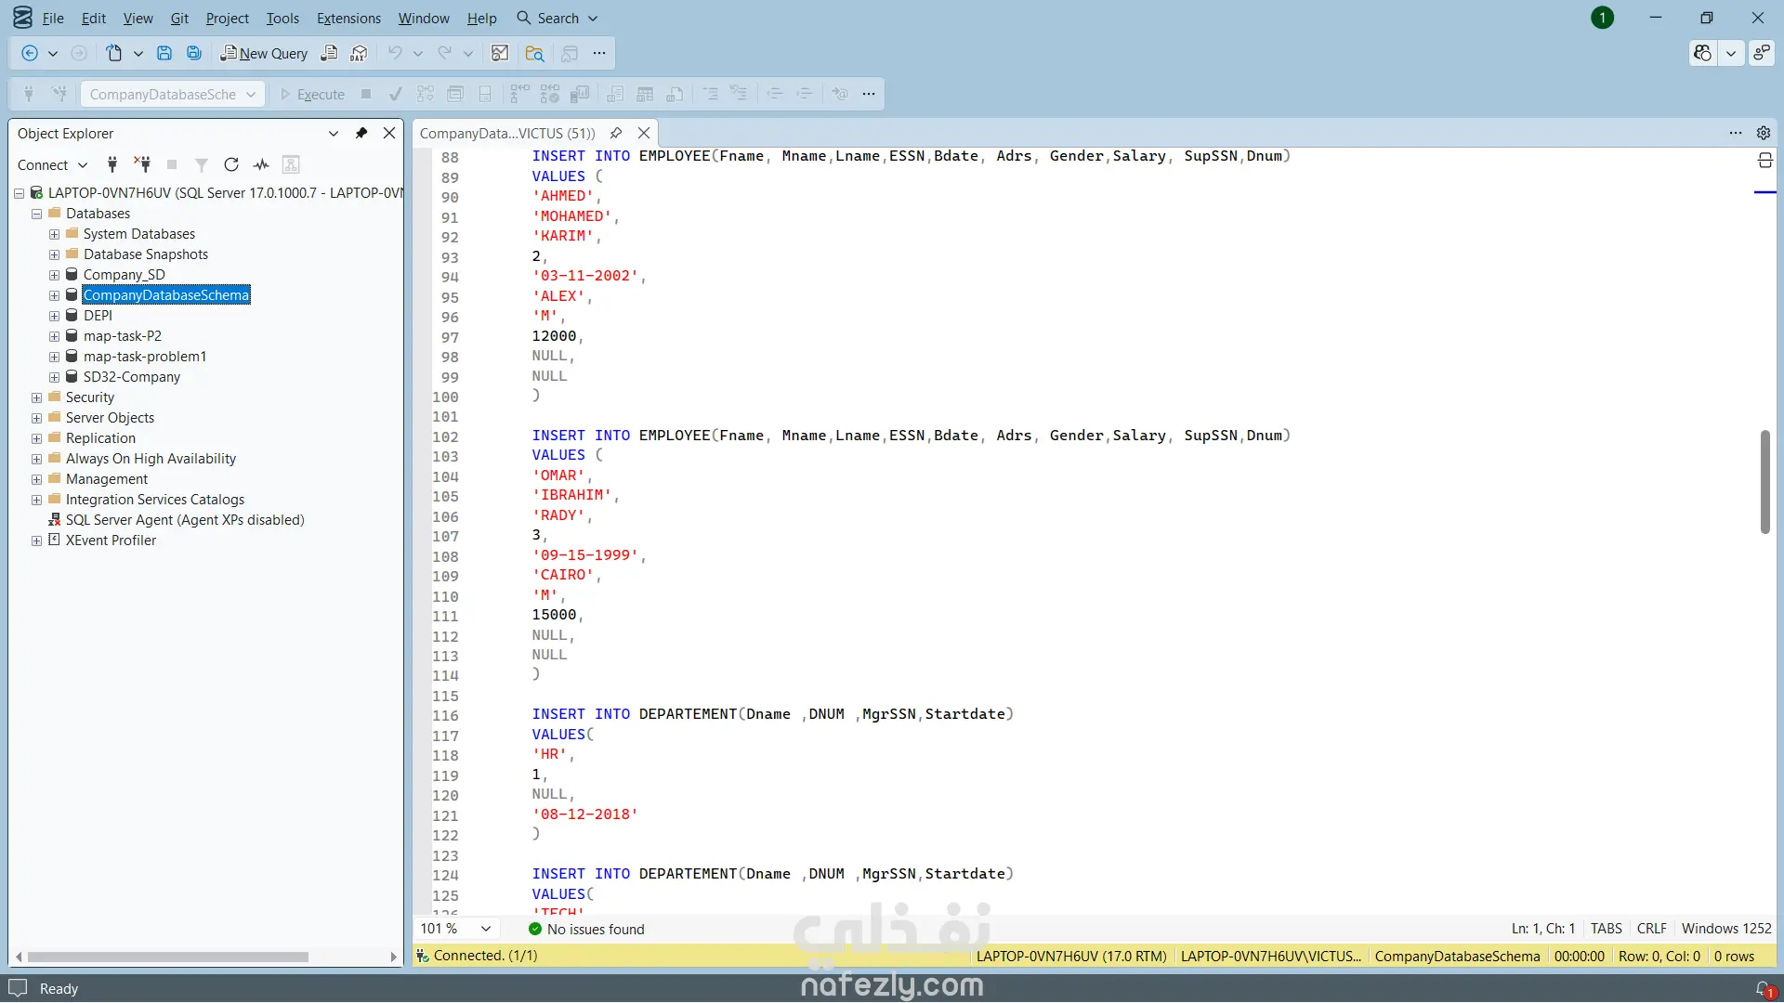Open the Git menu

tap(179, 18)
